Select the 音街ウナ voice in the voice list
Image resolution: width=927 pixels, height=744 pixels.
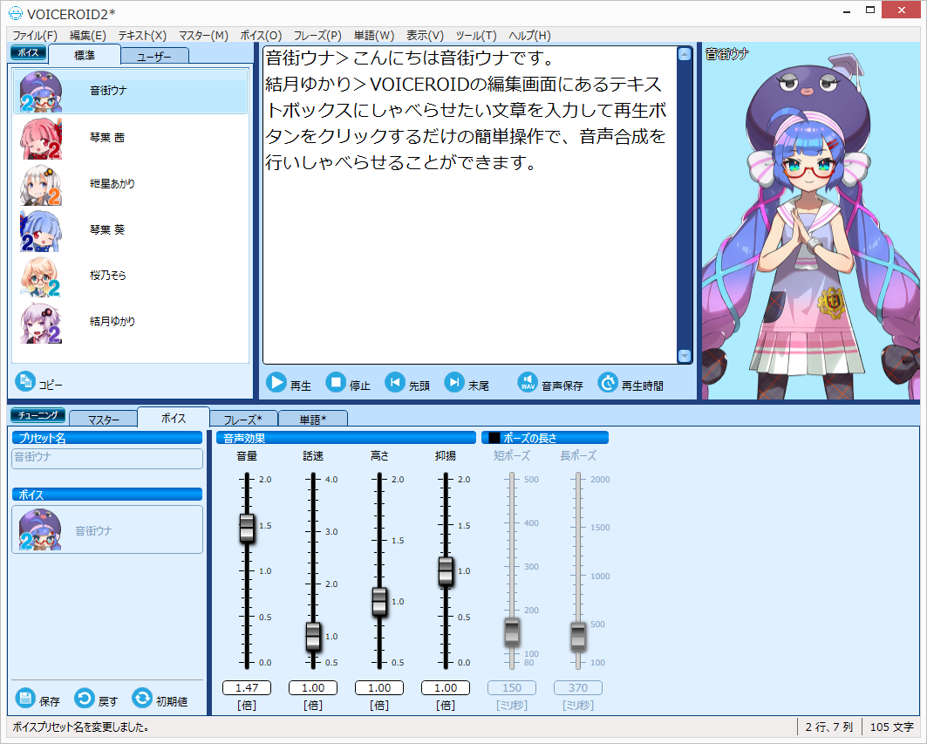click(130, 91)
